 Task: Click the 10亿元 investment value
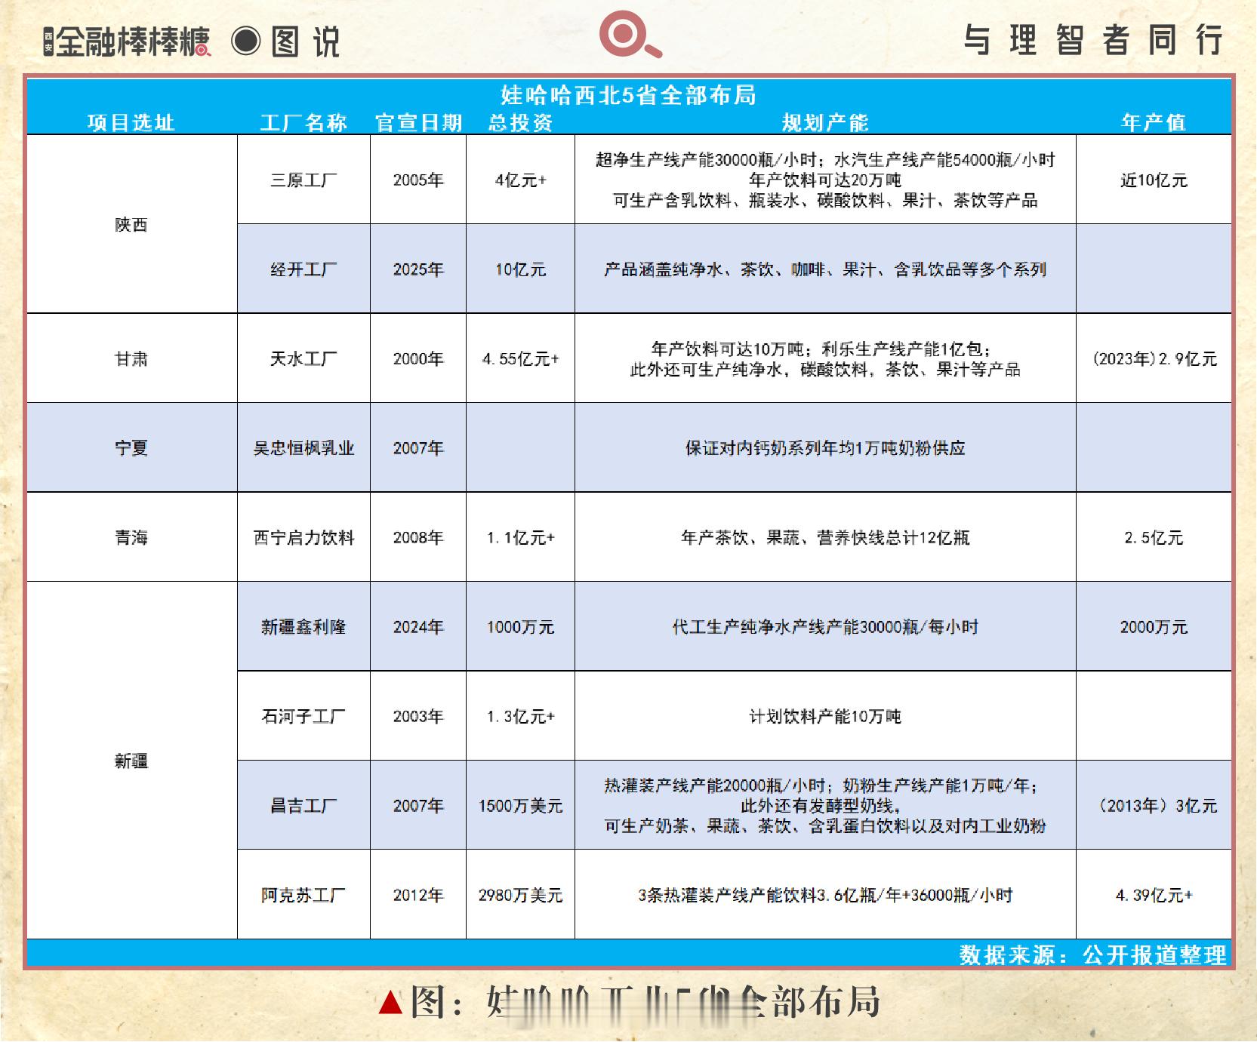point(520,269)
